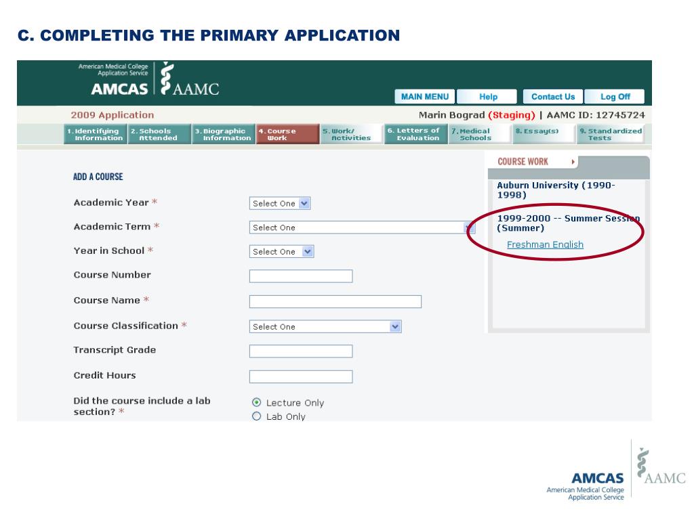Select the Course Work tab

(287, 134)
